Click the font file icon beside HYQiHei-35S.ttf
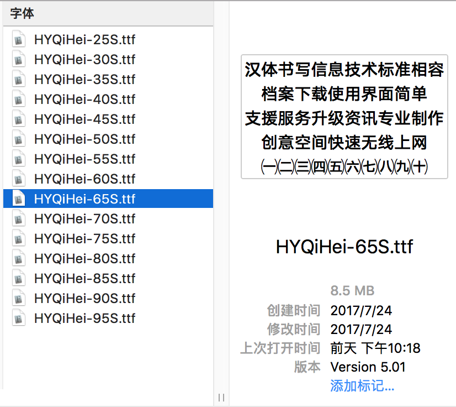The width and height of the screenshot is (456, 407). pyautogui.click(x=19, y=79)
